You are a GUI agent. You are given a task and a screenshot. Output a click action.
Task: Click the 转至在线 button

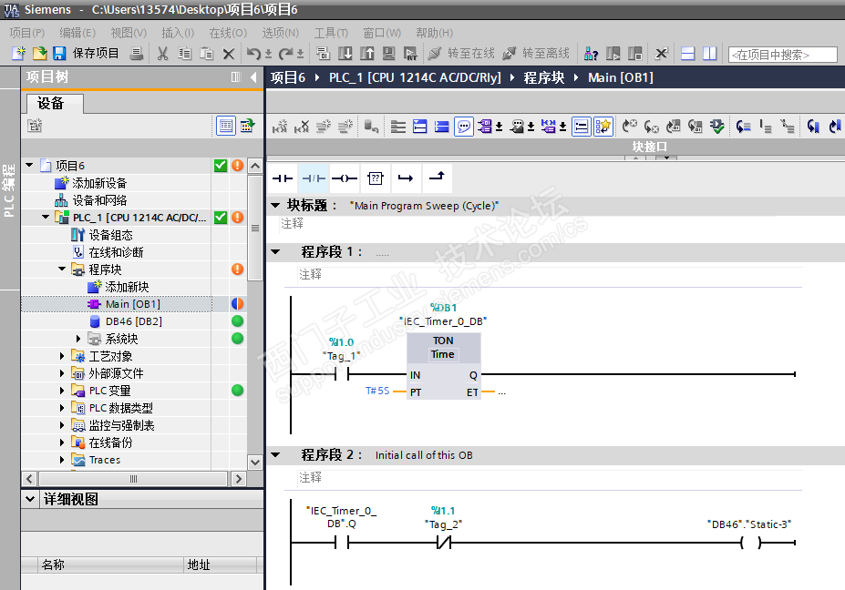click(x=461, y=54)
